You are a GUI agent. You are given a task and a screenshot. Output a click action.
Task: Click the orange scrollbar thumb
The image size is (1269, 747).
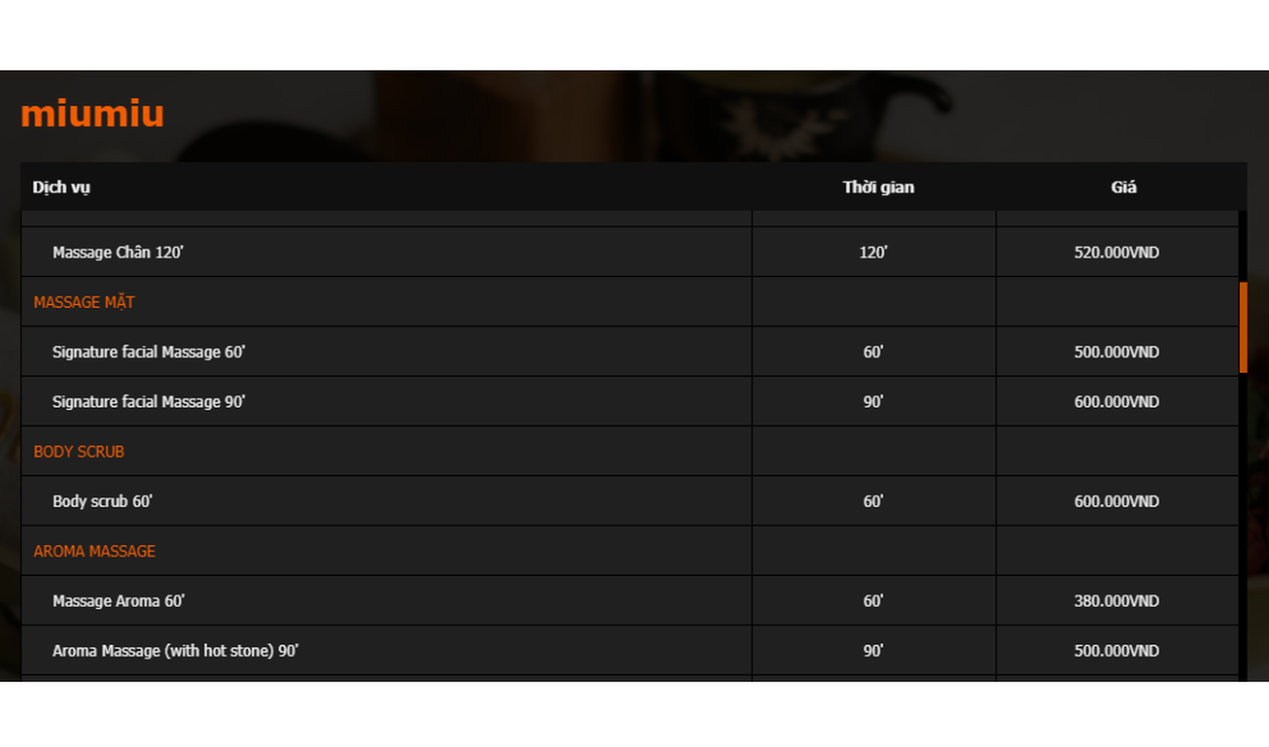(x=1243, y=327)
